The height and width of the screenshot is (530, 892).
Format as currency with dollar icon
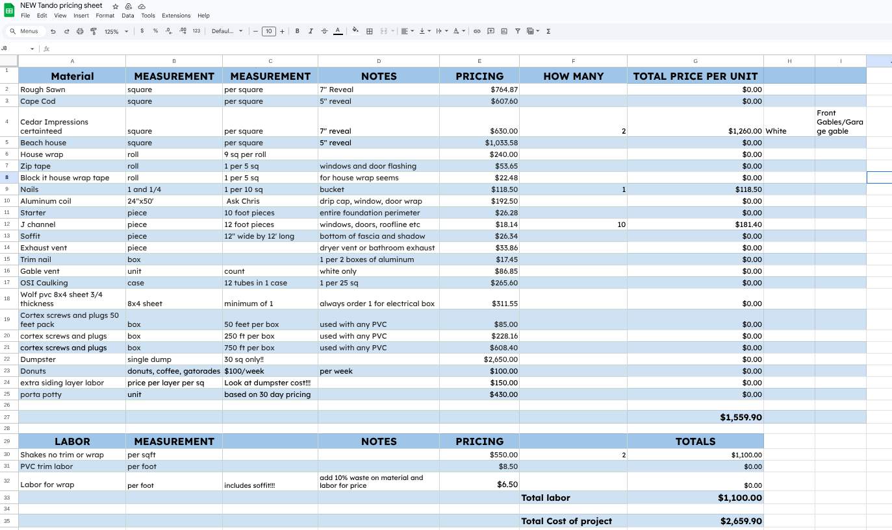pos(142,31)
